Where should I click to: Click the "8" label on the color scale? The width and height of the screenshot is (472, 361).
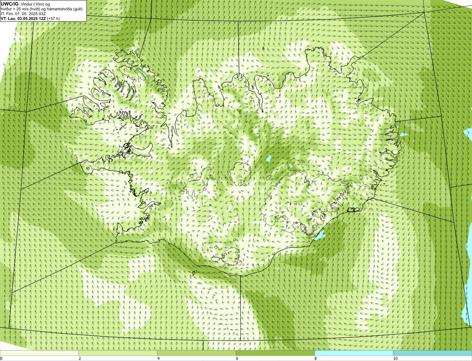click(315, 358)
